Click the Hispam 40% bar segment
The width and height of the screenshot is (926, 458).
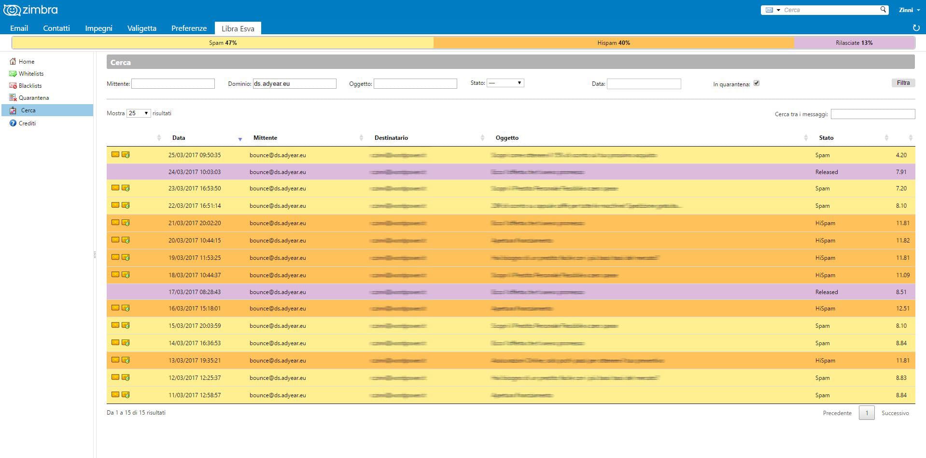pyautogui.click(x=614, y=43)
